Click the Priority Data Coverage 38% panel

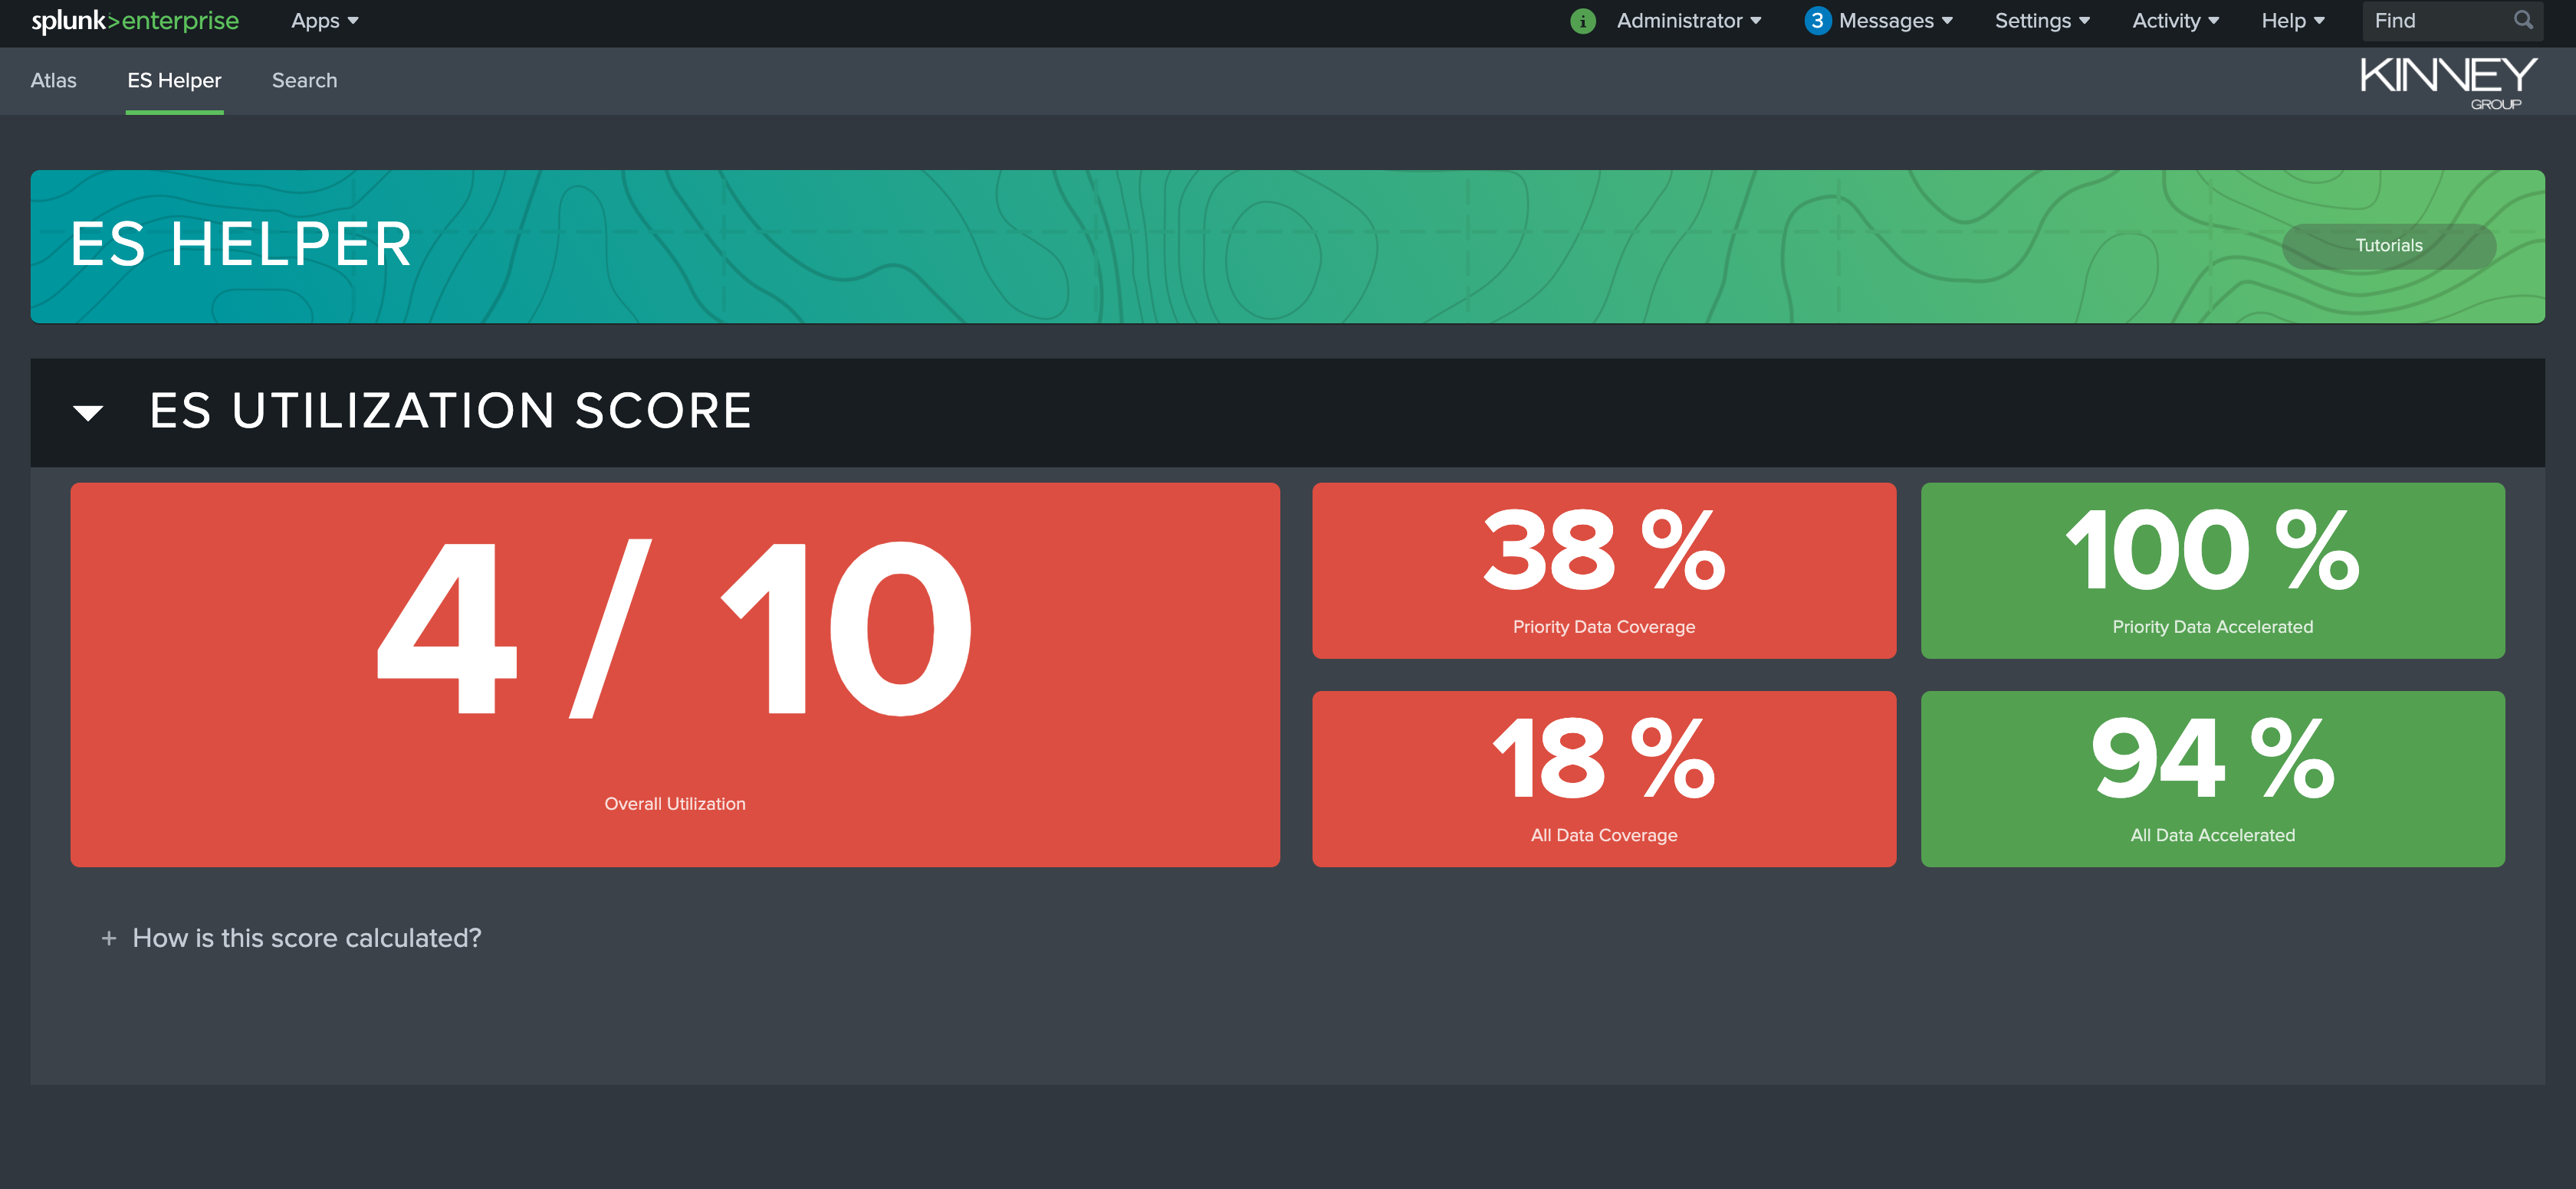[x=1603, y=571]
